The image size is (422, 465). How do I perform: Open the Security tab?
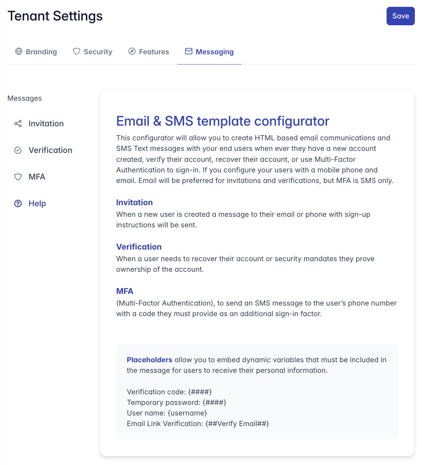tap(93, 52)
